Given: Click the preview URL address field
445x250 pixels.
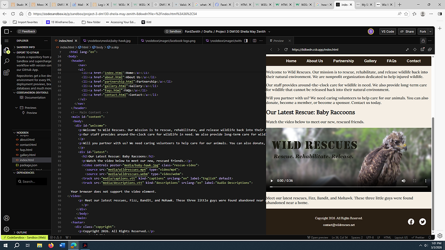Looking at the screenshot, I should (x=346, y=49).
